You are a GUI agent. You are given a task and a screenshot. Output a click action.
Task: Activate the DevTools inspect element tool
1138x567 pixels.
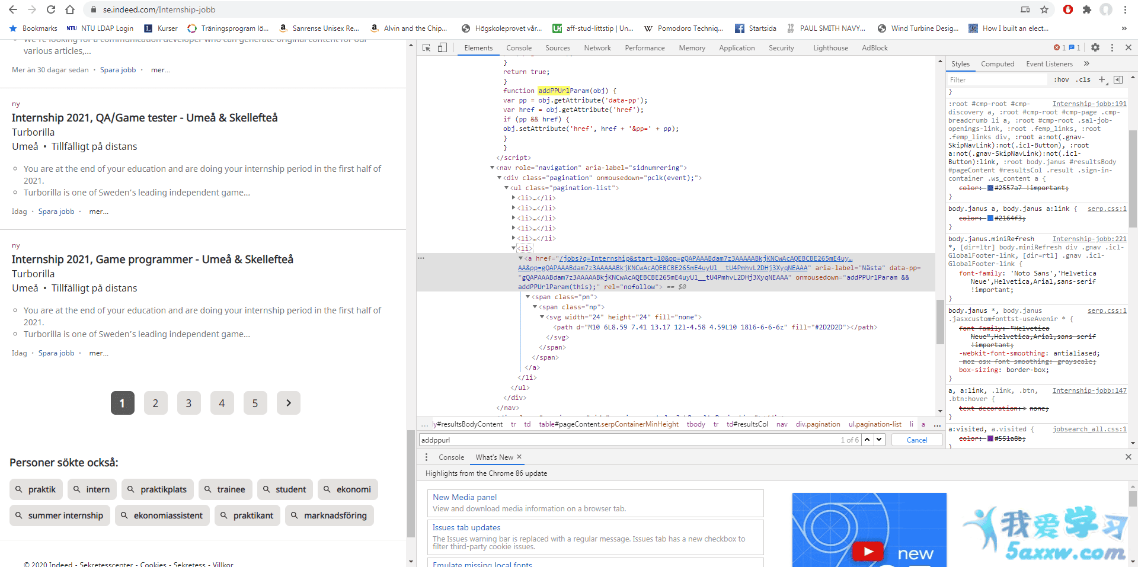(427, 47)
